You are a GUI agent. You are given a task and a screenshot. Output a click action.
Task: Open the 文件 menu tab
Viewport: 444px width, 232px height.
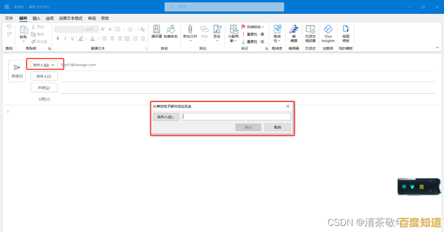tap(9, 18)
